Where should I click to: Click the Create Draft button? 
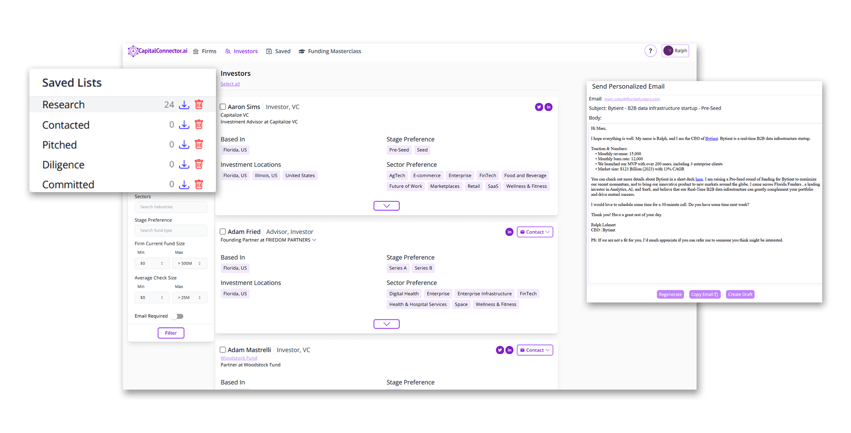(740, 294)
